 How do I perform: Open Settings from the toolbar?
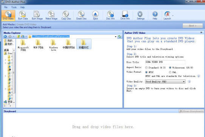[141, 16]
